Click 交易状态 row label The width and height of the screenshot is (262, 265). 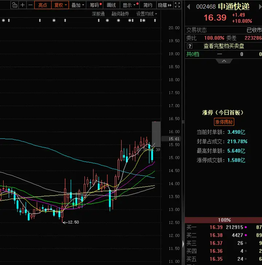point(196,30)
